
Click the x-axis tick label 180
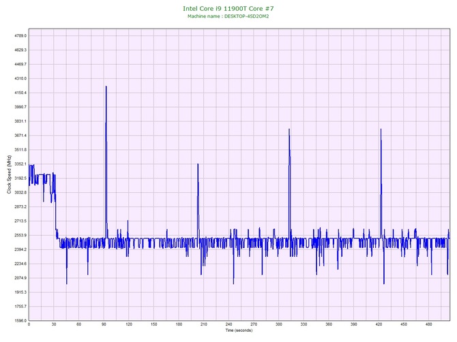(x=179, y=324)
